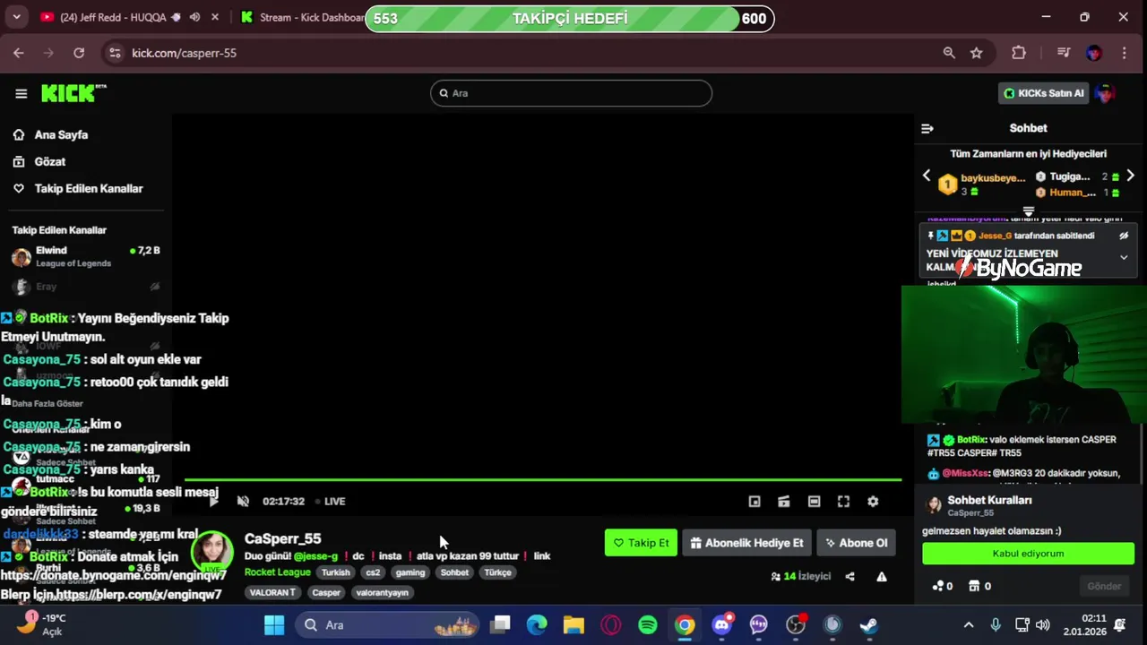
Task: Click @MissXss username in chat
Action: click(x=965, y=473)
